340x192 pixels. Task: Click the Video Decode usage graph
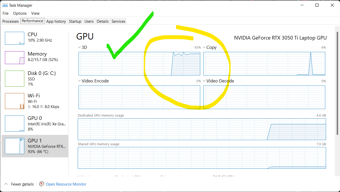264,97
